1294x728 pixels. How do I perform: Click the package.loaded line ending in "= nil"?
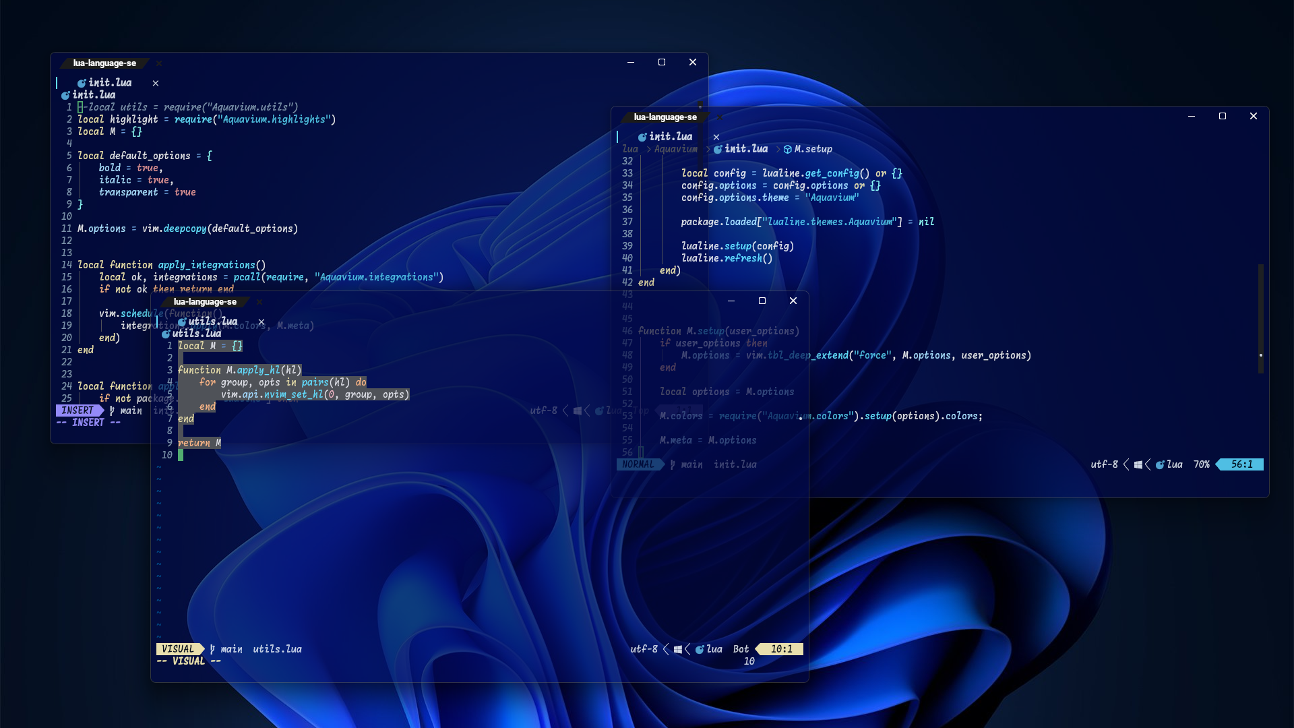click(x=807, y=222)
